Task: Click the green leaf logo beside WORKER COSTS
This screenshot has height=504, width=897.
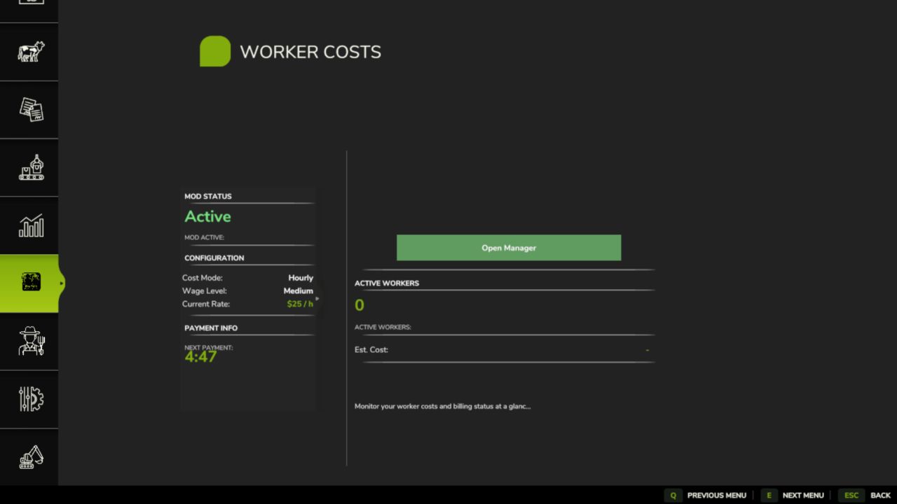Action: 215,51
